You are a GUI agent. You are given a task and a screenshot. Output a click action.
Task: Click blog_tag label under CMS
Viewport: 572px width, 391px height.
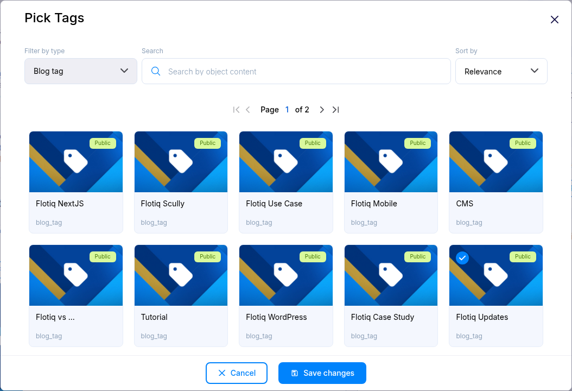[469, 223]
